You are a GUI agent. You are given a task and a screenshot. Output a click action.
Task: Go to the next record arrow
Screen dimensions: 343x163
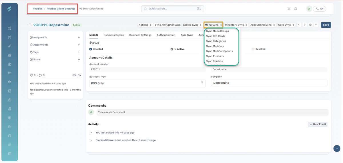(x=304, y=25)
